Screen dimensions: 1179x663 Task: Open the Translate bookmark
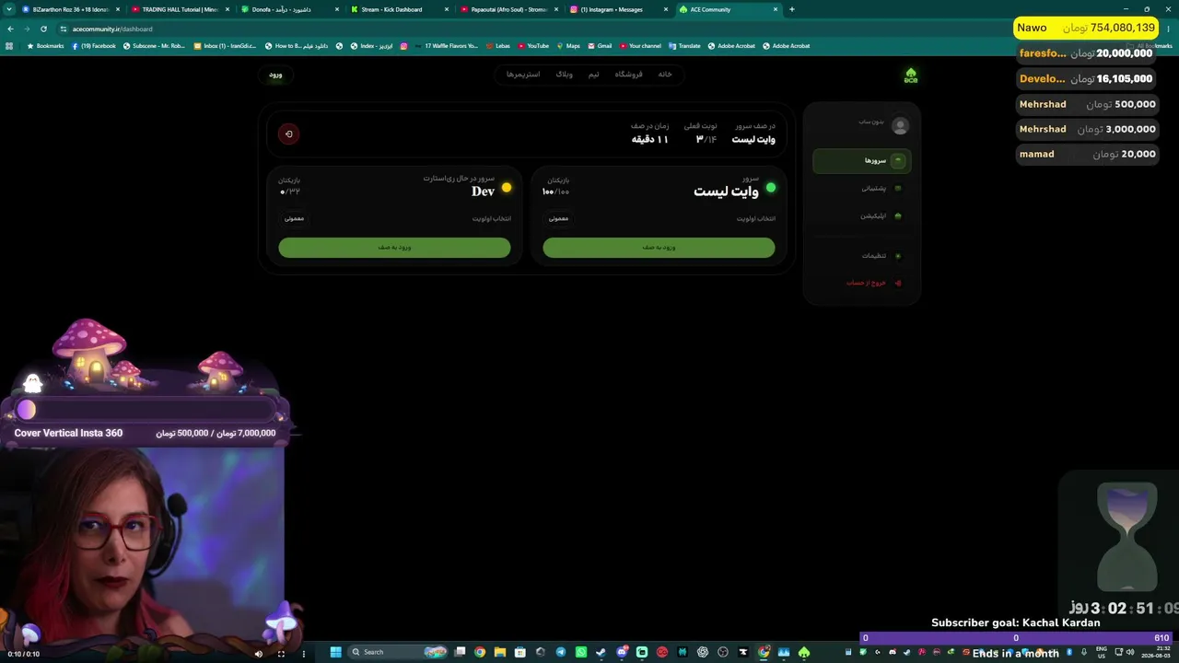(x=684, y=46)
